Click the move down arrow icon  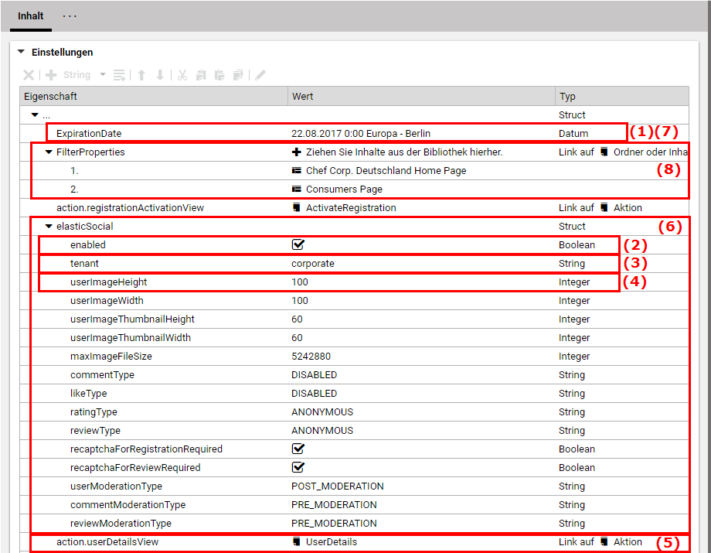tap(160, 75)
